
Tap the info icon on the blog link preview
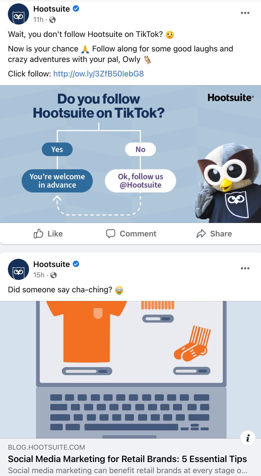(x=248, y=438)
